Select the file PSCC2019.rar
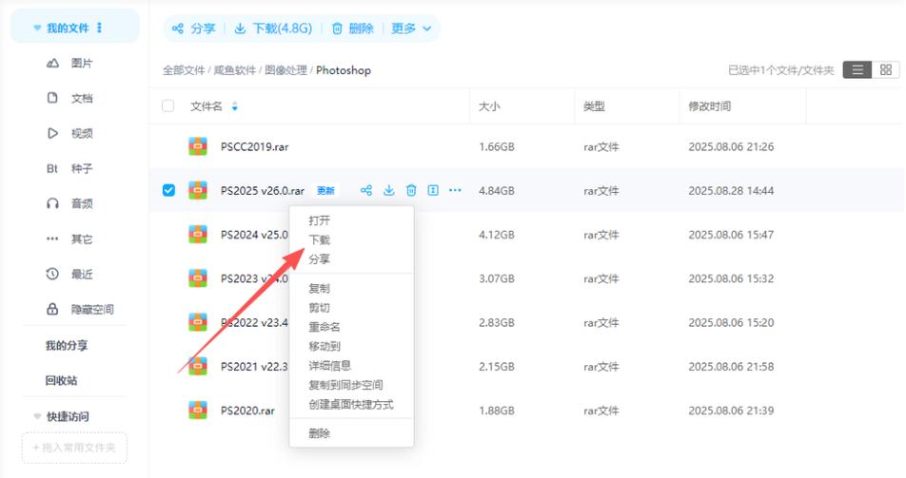 (254, 146)
